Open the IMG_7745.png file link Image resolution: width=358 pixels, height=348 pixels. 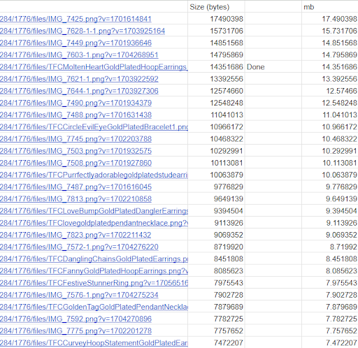(76, 139)
